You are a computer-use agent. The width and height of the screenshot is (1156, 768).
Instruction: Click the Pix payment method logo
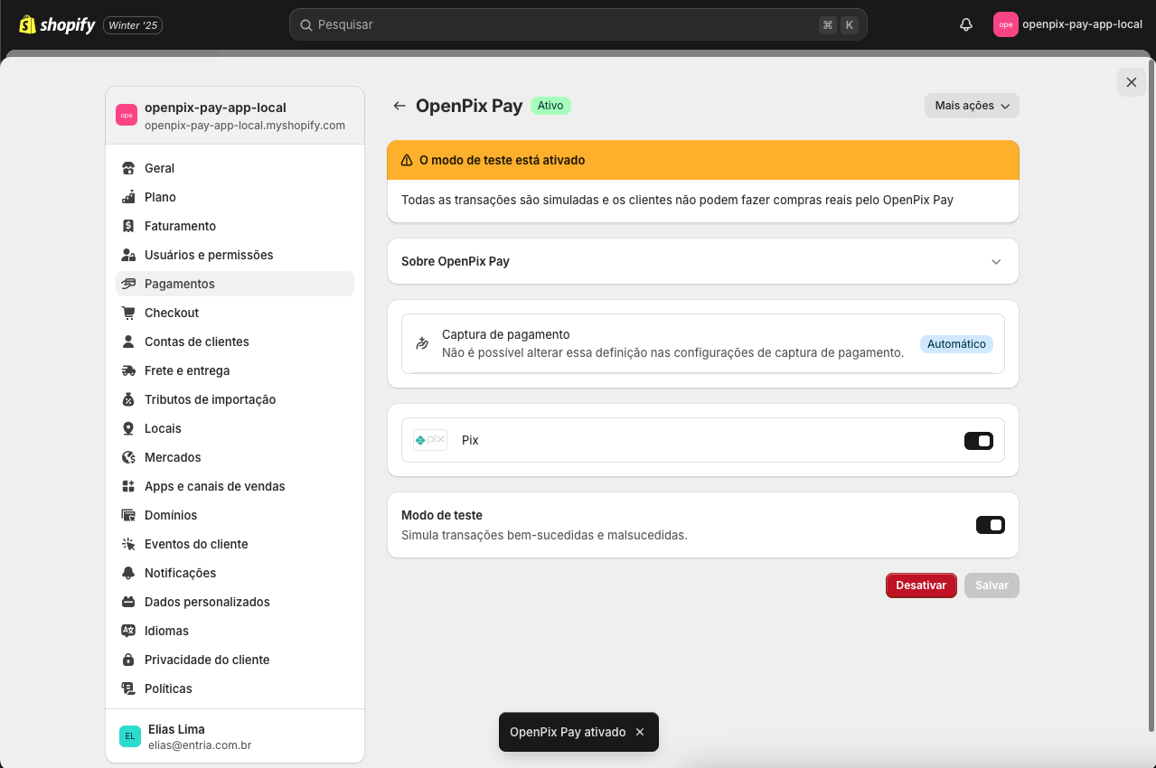[429, 440]
